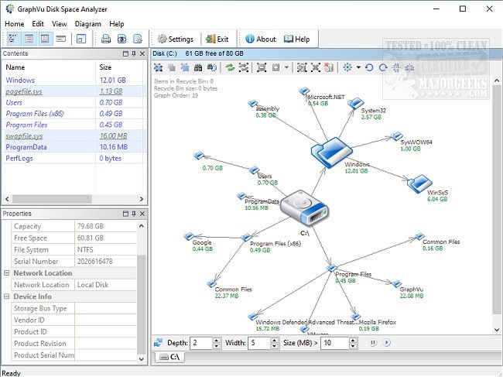
Task: Toggle the third highlighted panel-view button
Action: 45,39
